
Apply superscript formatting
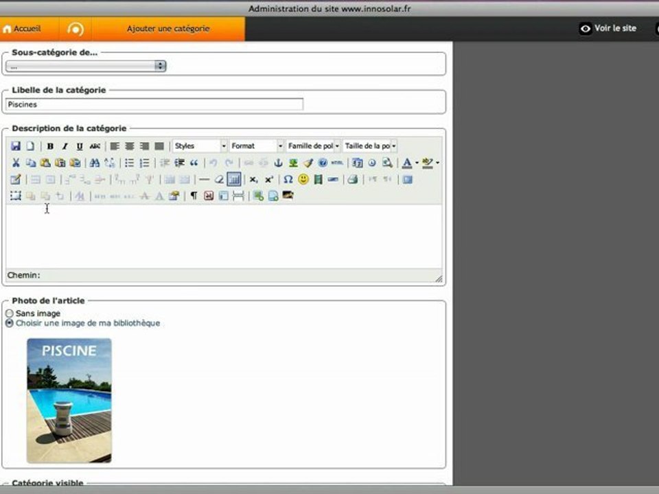click(x=268, y=179)
